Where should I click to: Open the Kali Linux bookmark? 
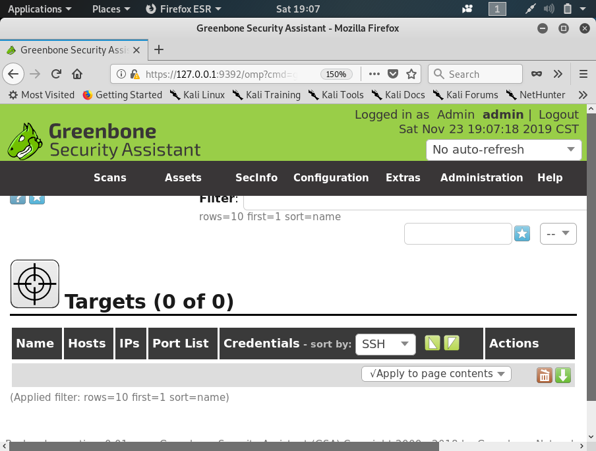[x=197, y=95]
